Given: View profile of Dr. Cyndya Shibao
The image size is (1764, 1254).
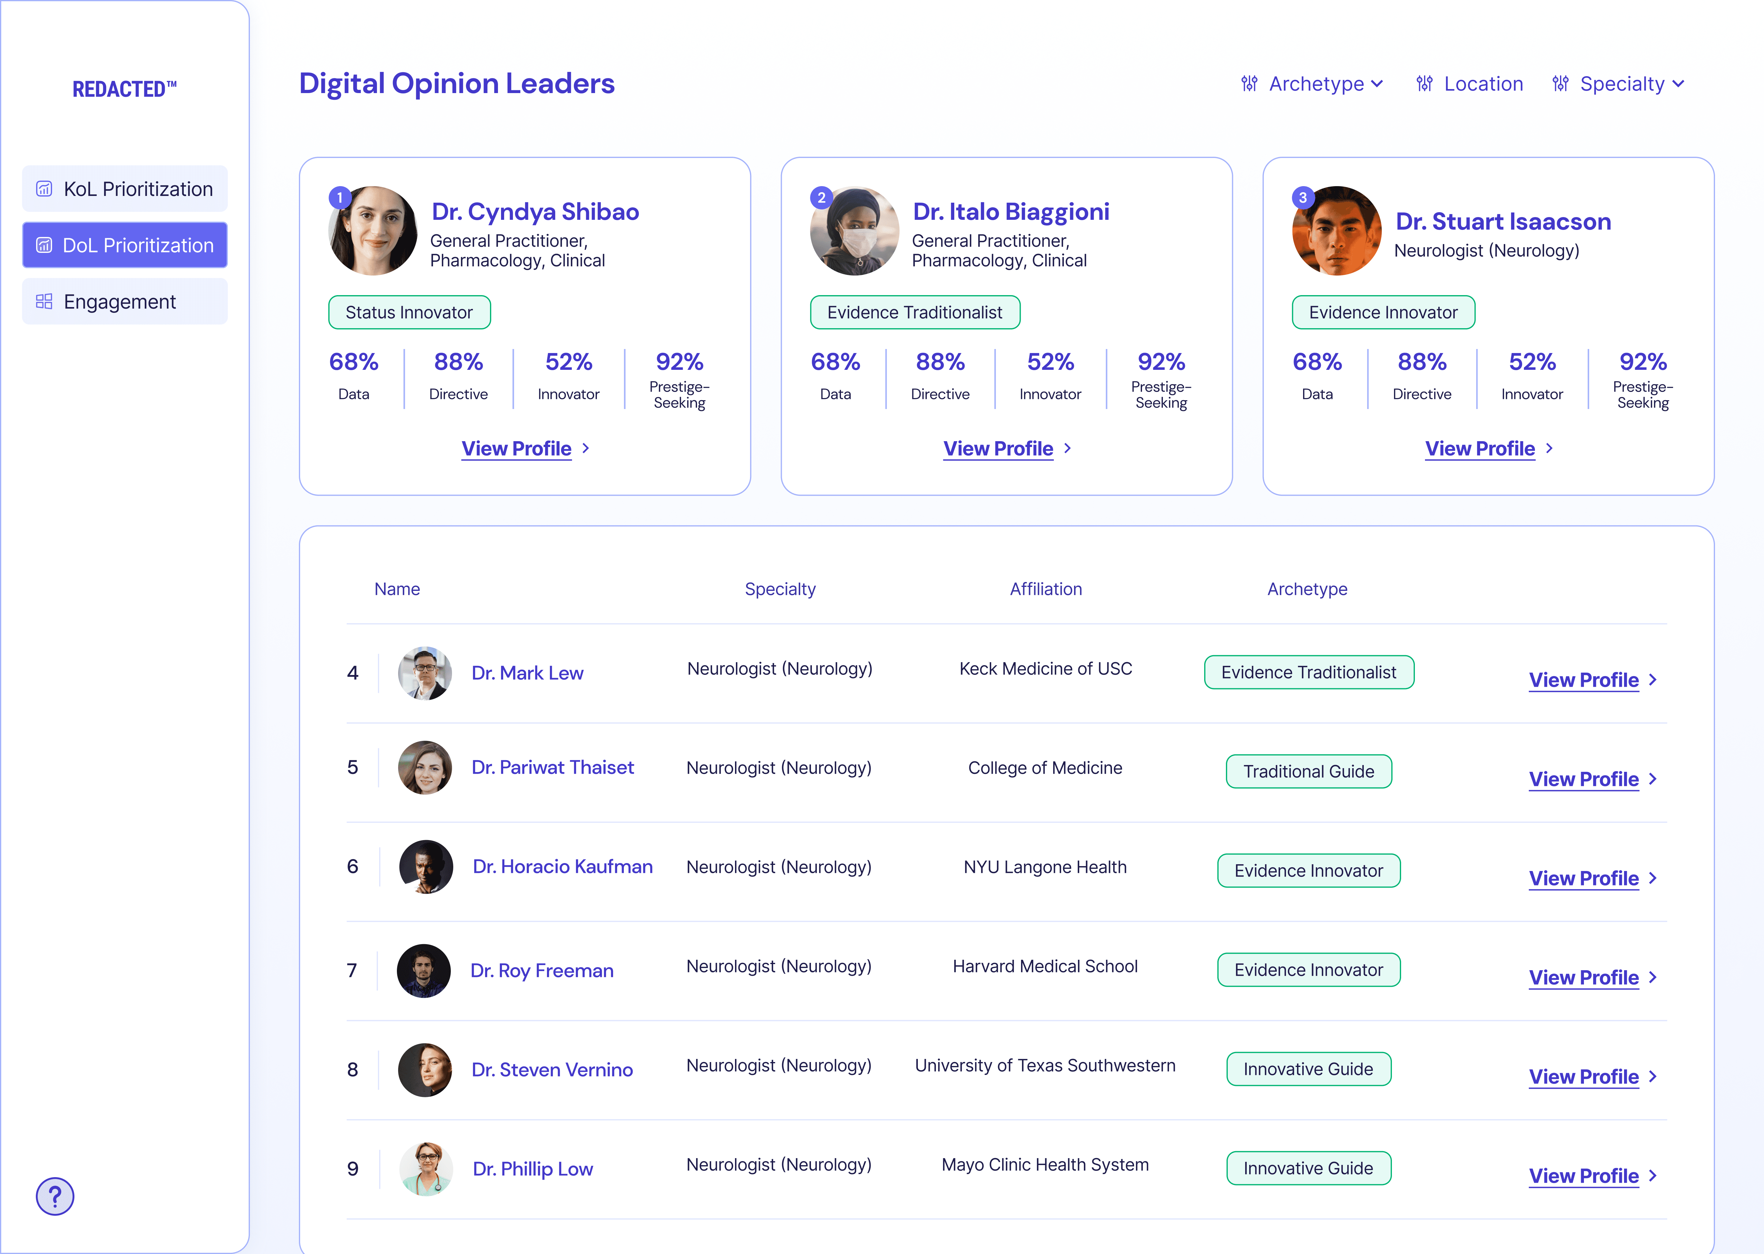Looking at the screenshot, I should [x=517, y=449].
